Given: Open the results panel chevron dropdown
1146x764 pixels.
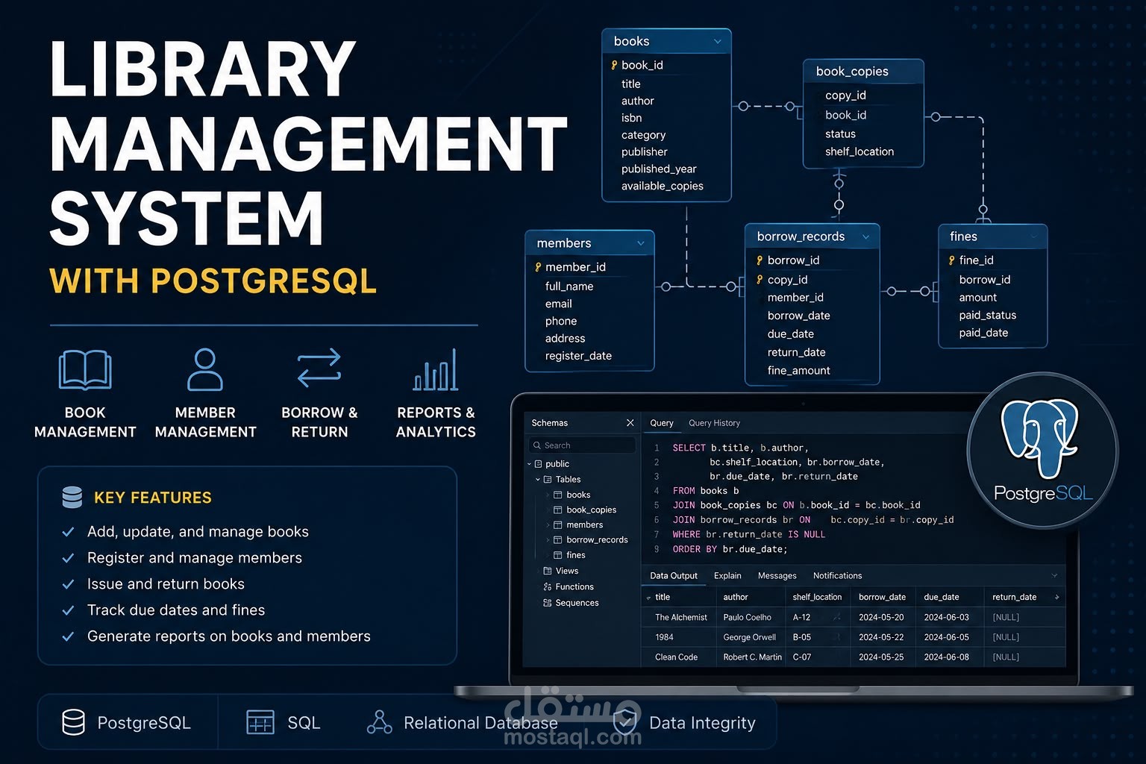Looking at the screenshot, I should [1054, 576].
